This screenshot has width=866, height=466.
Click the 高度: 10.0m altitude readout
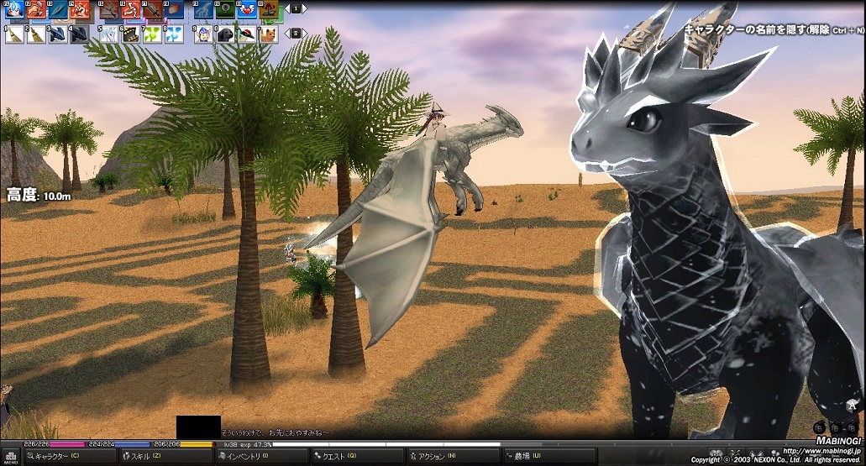tap(39, 195)
